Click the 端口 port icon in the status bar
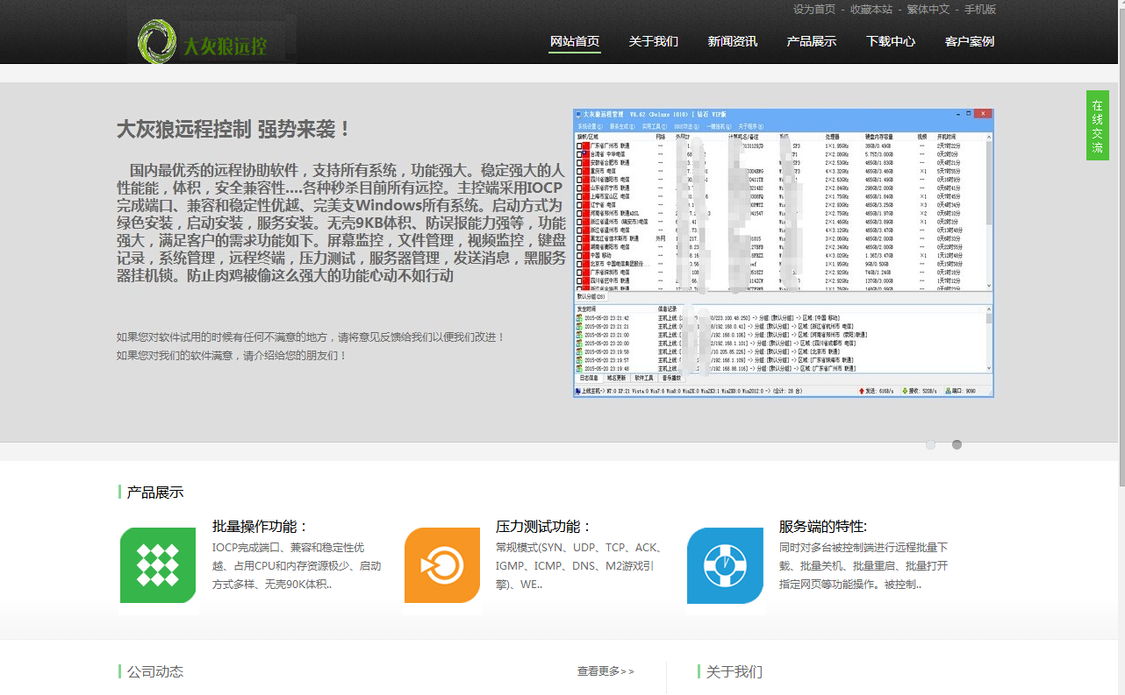Screen dimensions: 1125x695 coord(949,391)
